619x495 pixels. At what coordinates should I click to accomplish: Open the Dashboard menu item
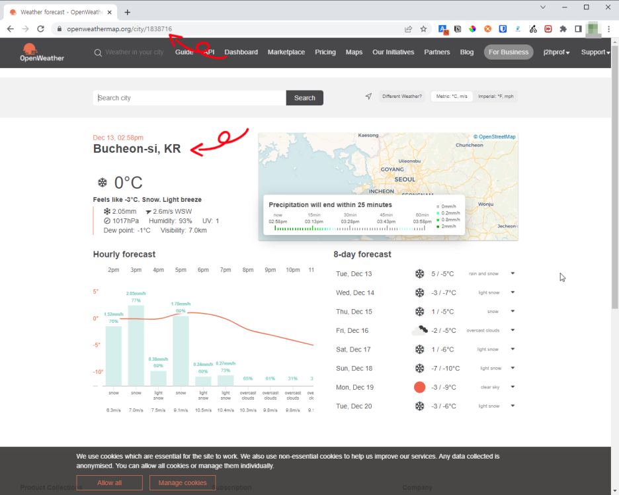241,52
